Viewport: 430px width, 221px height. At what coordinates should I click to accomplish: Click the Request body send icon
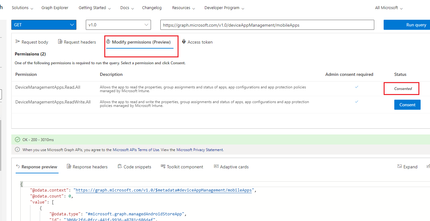[x=18, y=42]
